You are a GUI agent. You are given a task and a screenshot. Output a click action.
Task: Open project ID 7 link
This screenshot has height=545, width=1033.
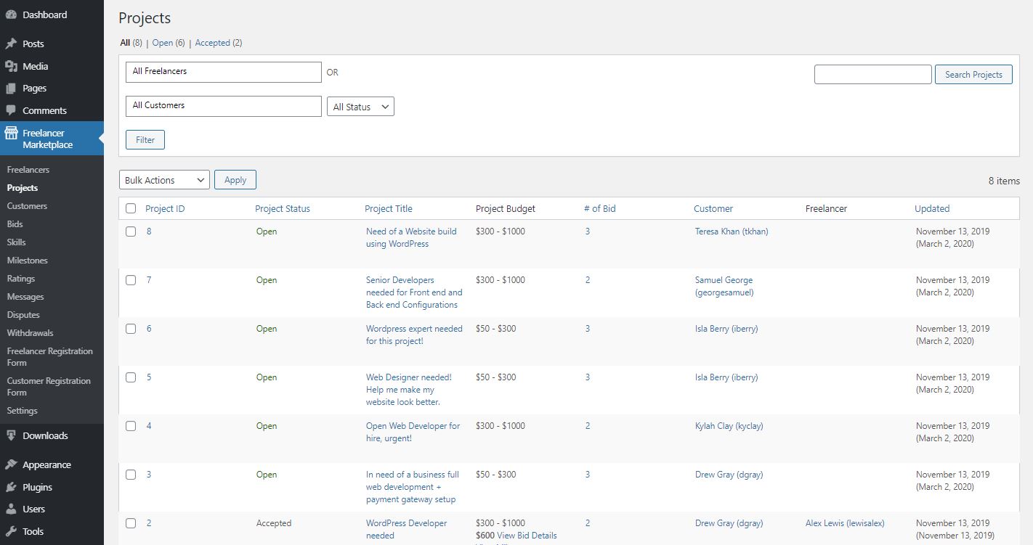(x=149, y=280)
